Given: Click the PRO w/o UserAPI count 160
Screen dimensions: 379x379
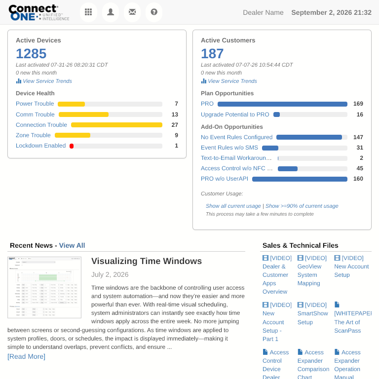Looking at the screenshot, I should [358, 179].
